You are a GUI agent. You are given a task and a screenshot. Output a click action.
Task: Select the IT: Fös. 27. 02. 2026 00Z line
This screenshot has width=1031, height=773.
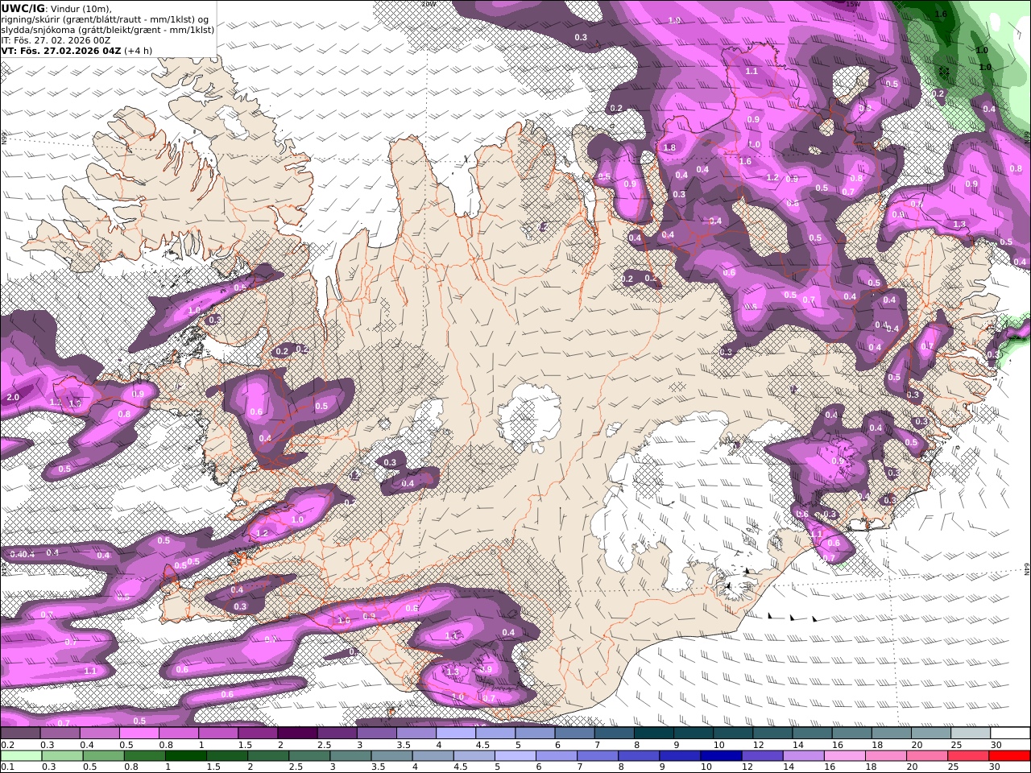56,39
